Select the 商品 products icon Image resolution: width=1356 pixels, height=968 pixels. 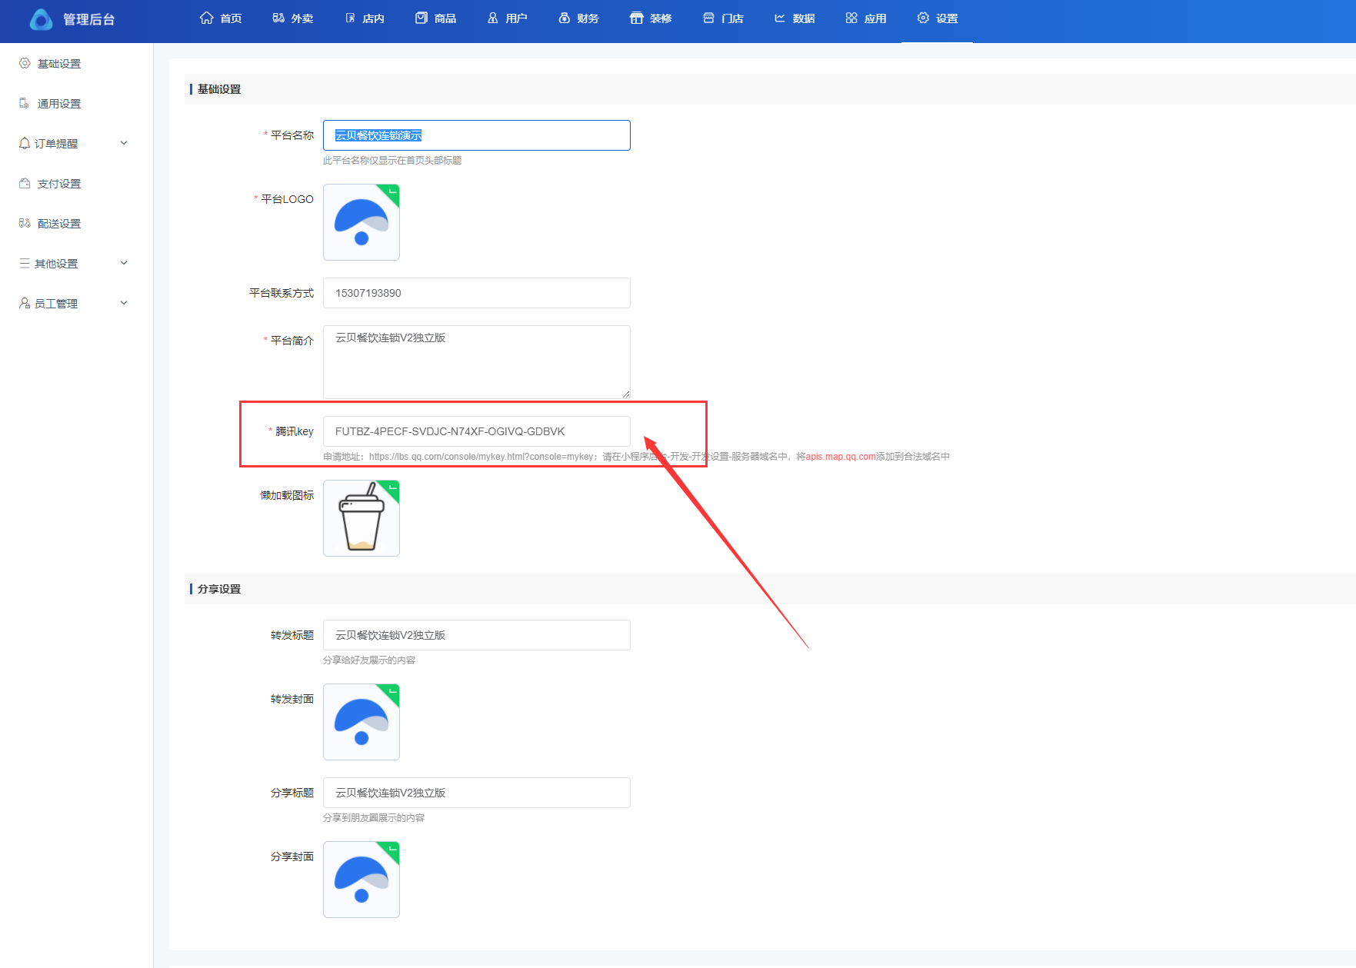coord(421,18)
